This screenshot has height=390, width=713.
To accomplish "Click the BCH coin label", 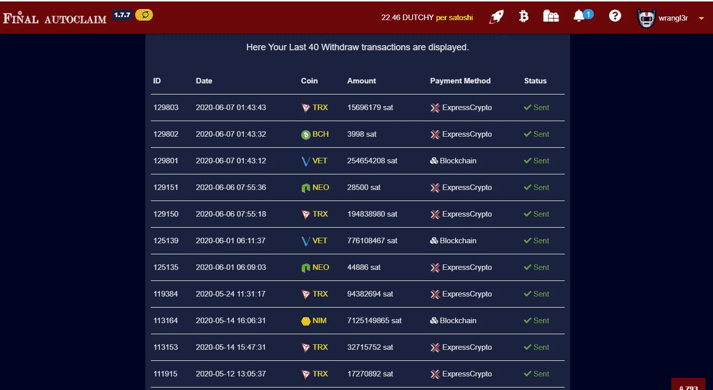I will click(x=321, y=134).
